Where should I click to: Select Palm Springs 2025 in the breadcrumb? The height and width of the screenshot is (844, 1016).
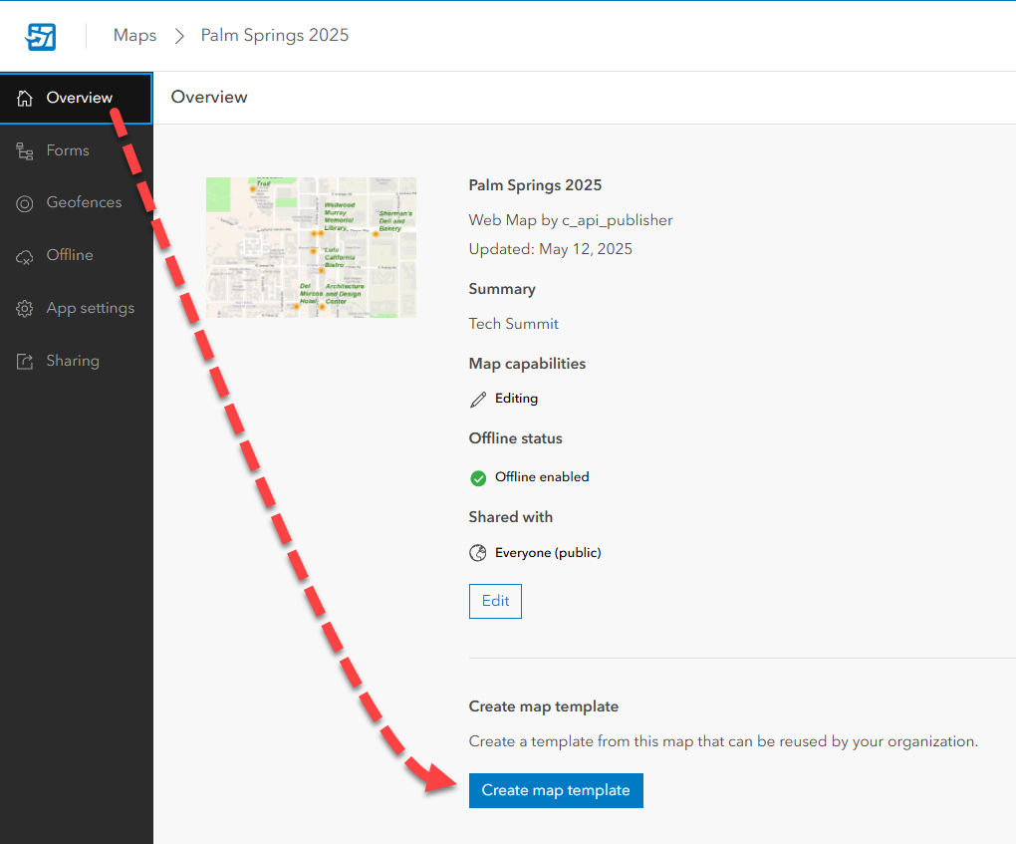[274, 35]
